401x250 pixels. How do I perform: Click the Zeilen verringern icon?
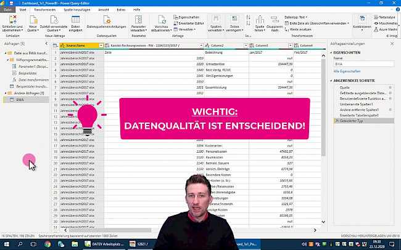234,20
